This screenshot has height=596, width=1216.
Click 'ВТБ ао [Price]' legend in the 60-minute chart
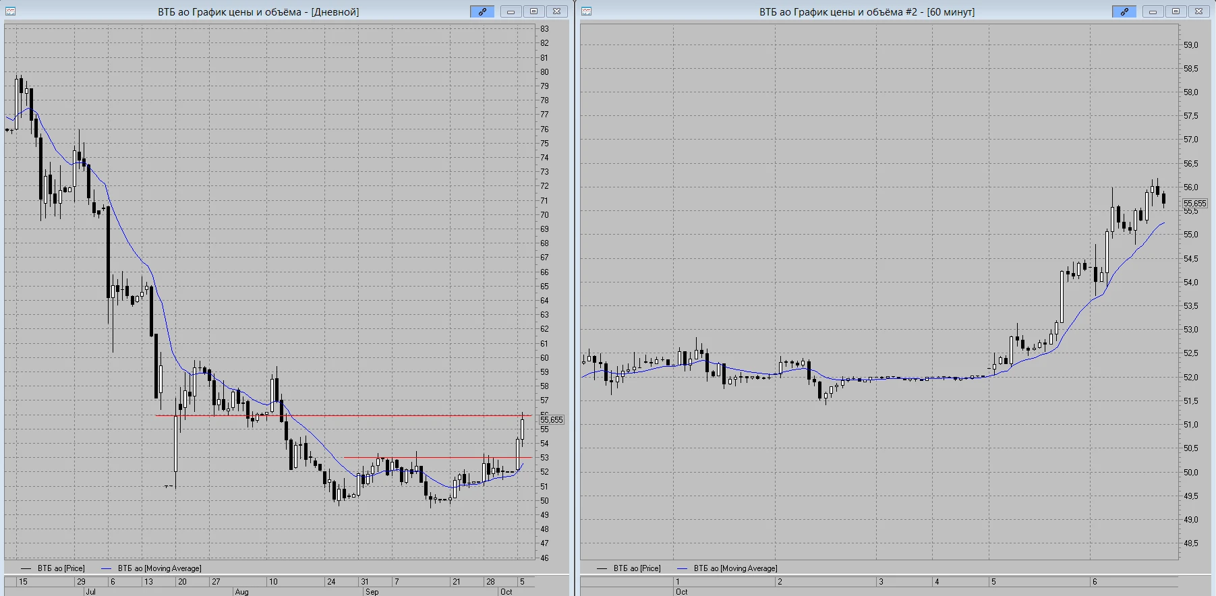[x=637, y=568]
